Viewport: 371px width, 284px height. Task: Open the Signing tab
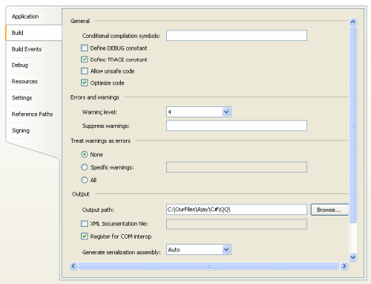(33, 131)
